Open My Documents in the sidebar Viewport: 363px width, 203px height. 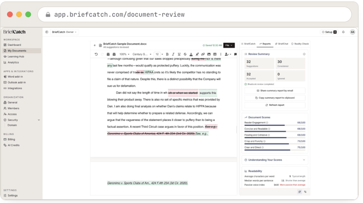coord(22,51)
